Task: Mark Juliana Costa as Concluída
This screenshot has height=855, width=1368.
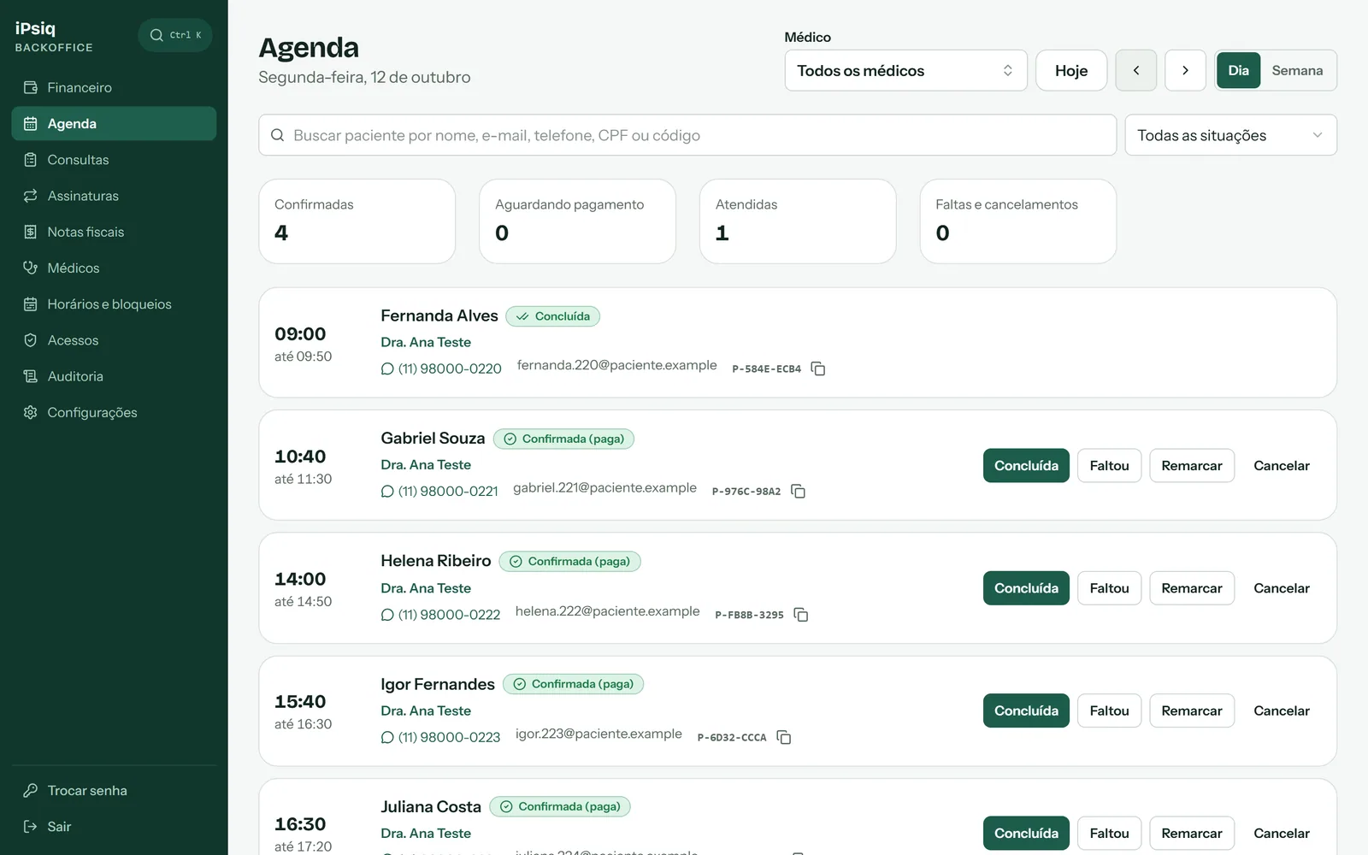Action: [x=1026, y=833]
